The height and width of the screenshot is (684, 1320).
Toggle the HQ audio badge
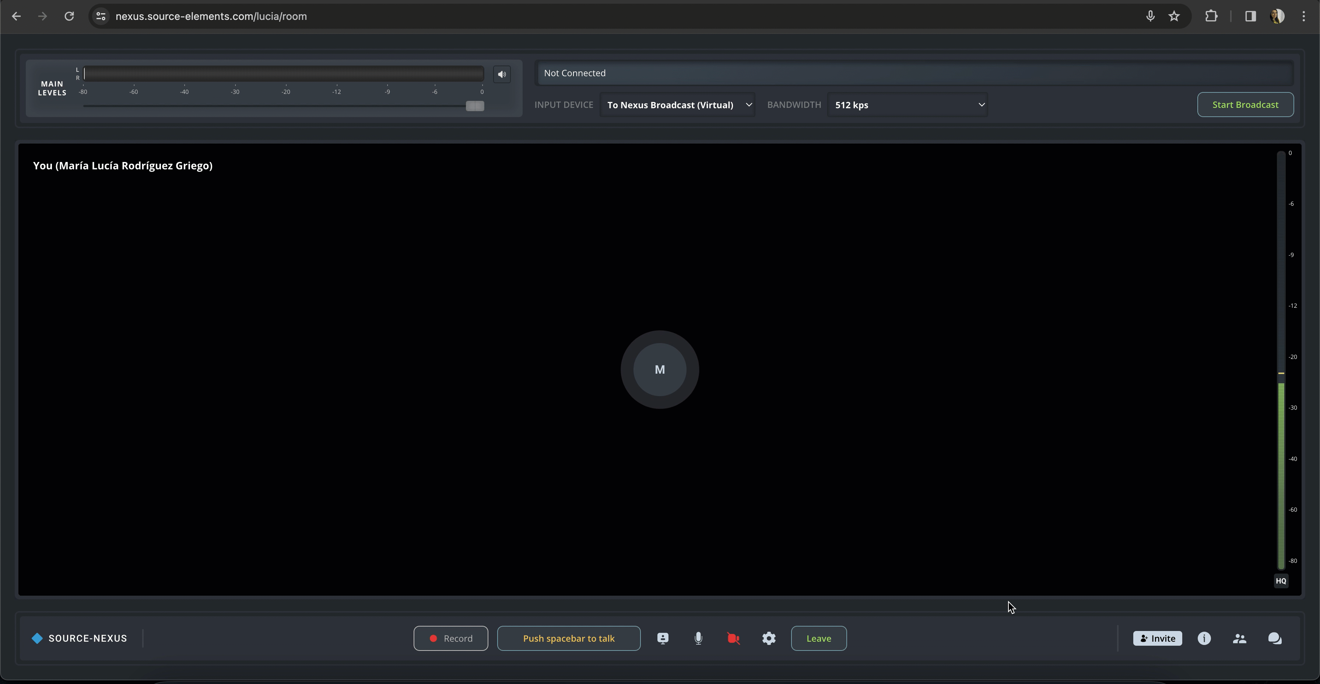tap(1281, 581)
